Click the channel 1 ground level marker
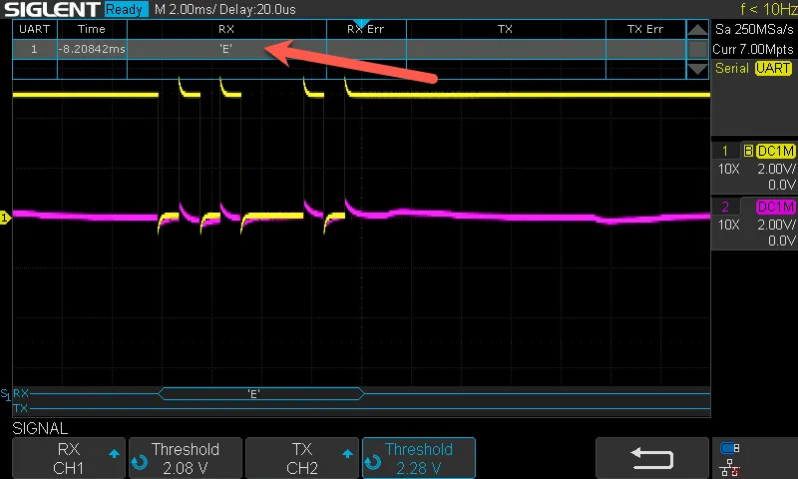 point(5,217)
